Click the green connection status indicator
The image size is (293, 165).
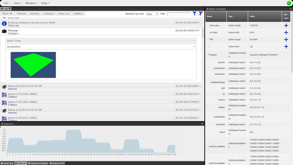tap(289, 3)
